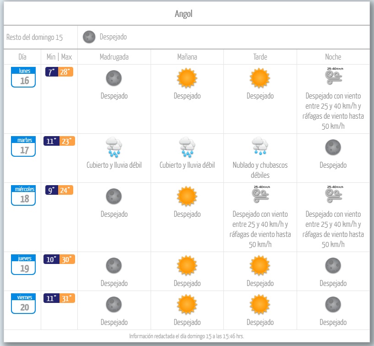This screenshot has width=374, height=346.
Task: Click Tuesday afternoon's showers icon
Action: 260,147
